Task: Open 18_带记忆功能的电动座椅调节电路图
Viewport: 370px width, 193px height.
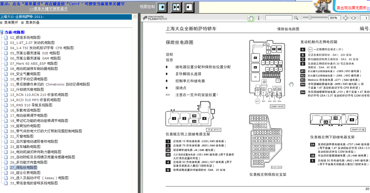Action: pos(39,121)
